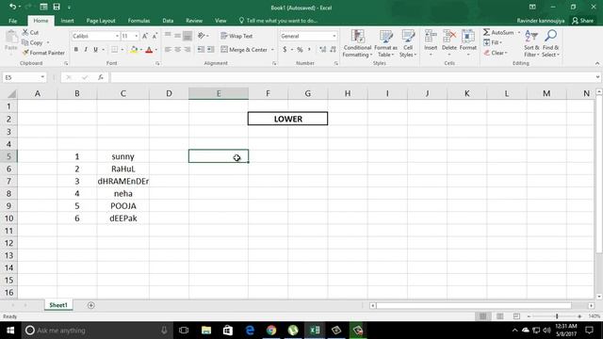Open the General number format dropdown
The width and height of the screenshot is (603, 339).
334,36
